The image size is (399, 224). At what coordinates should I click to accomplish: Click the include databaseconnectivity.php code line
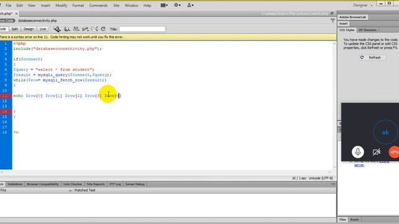coord(57,49)
